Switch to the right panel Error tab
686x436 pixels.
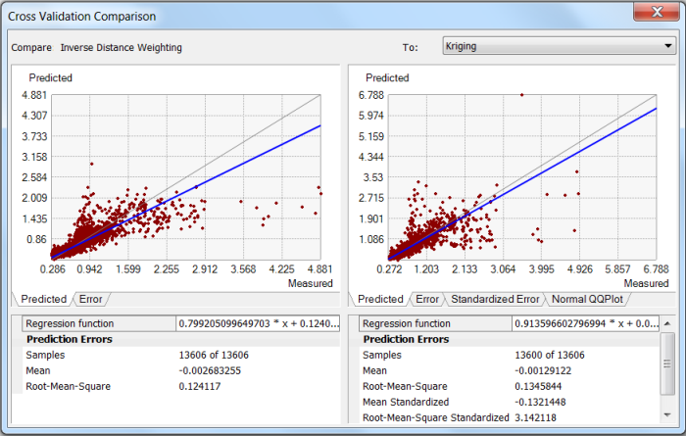click(427, 299)
